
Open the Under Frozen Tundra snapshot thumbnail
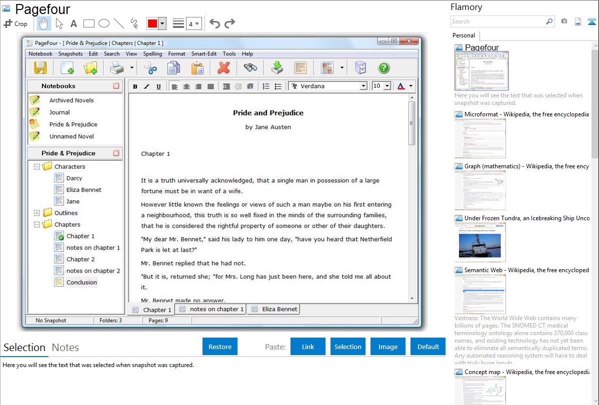tap(480, 242)
